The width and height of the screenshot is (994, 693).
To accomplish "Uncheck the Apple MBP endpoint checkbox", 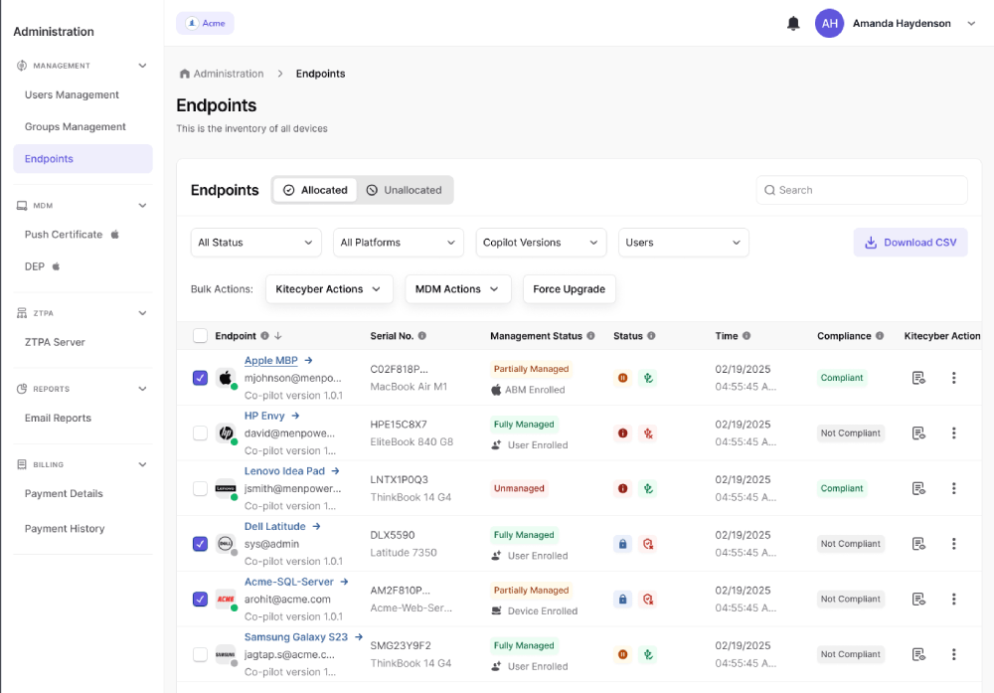I will tap(200, 378).
